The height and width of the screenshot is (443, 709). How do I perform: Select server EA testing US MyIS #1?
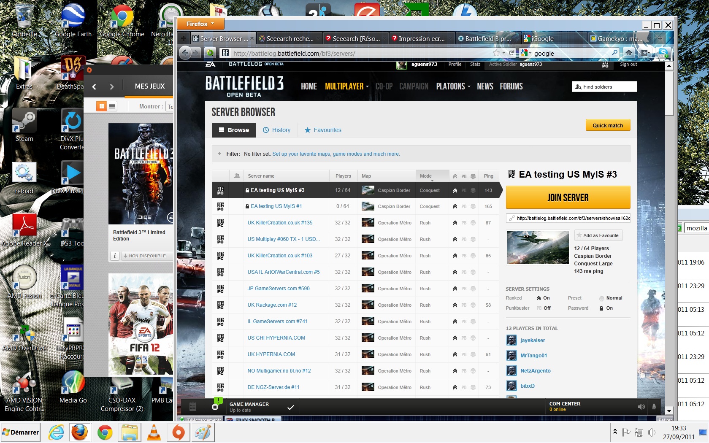click(276, 206)
